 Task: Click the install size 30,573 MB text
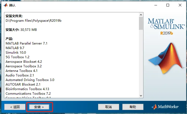tap(29, 30)
